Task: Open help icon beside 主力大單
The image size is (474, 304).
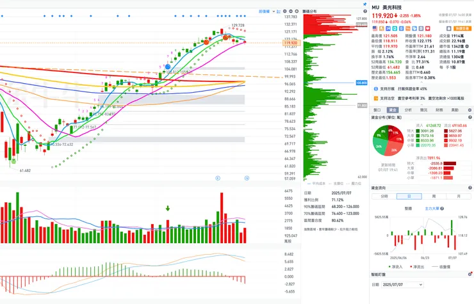Action: pos(442,209)
